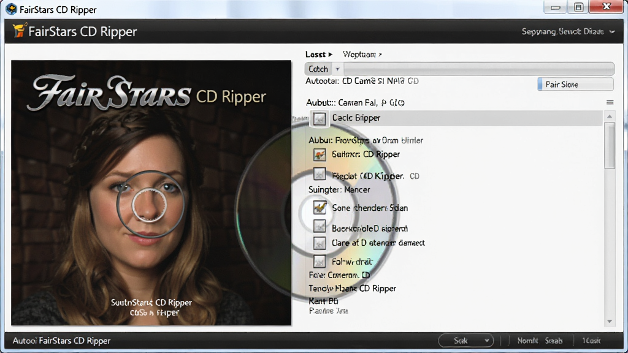
Task: Click the Lasst breadcrumb item
Action: [315, 55]
